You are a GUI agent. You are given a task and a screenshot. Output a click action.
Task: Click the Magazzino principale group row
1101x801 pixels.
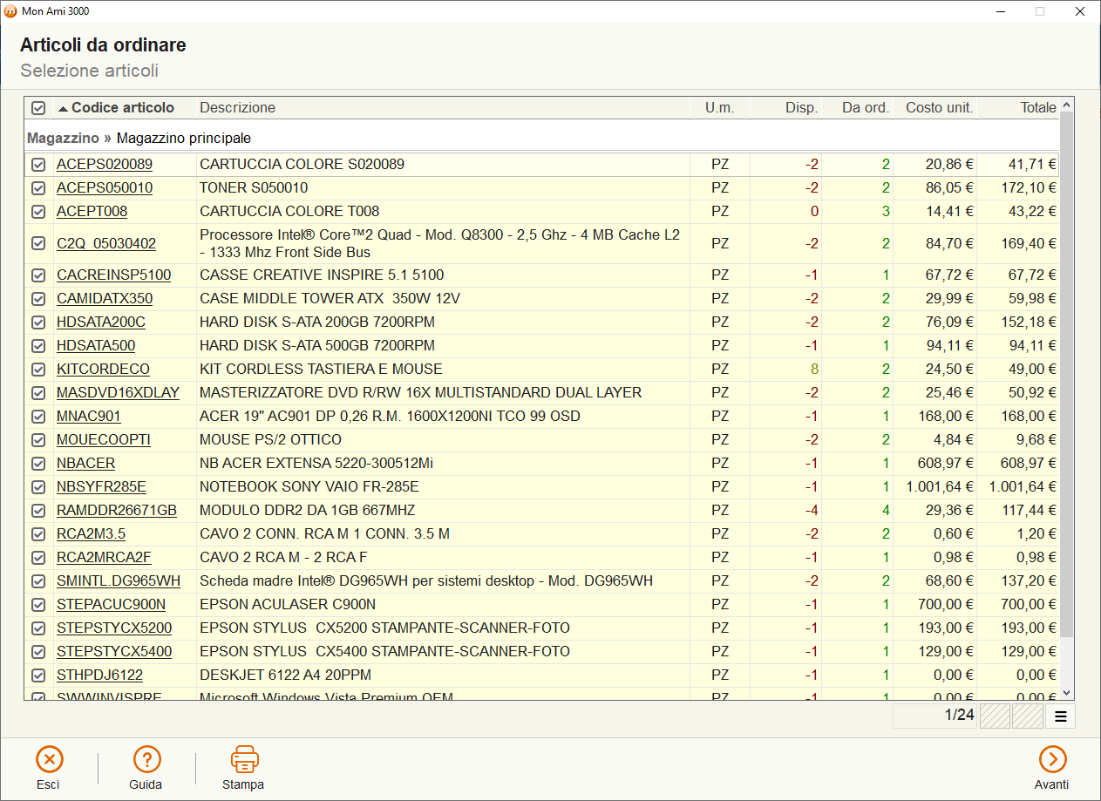pos(541,138)
